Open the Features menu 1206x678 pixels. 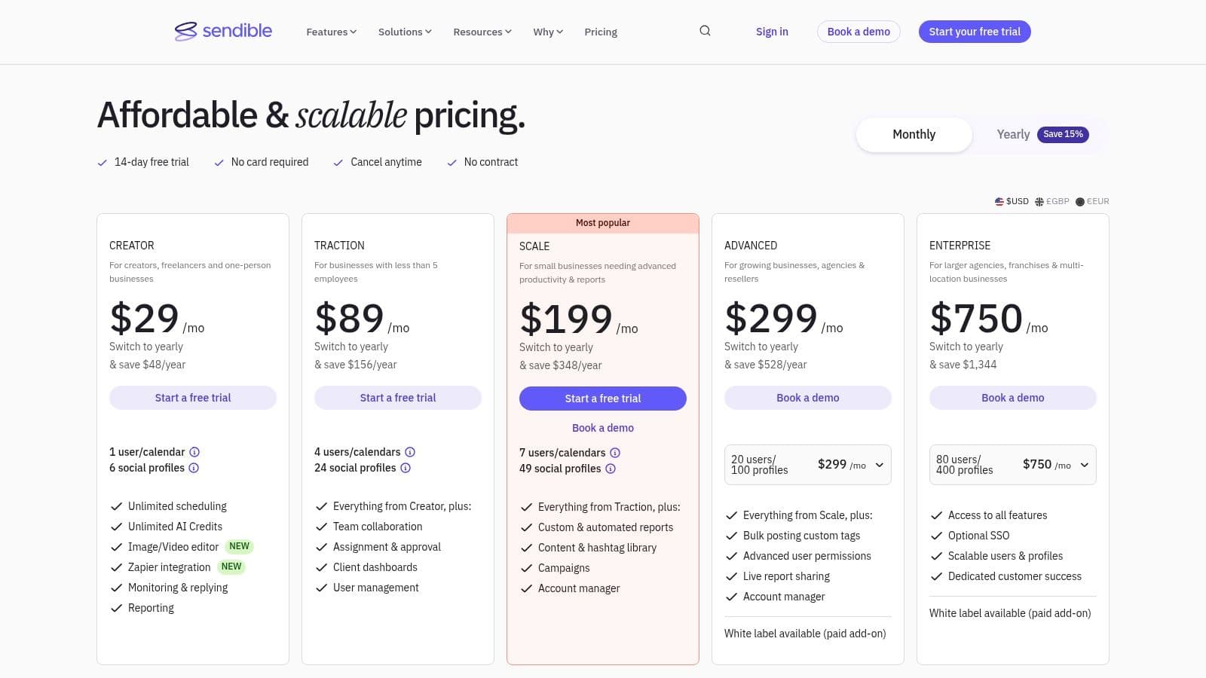click(x=330, y=32)
